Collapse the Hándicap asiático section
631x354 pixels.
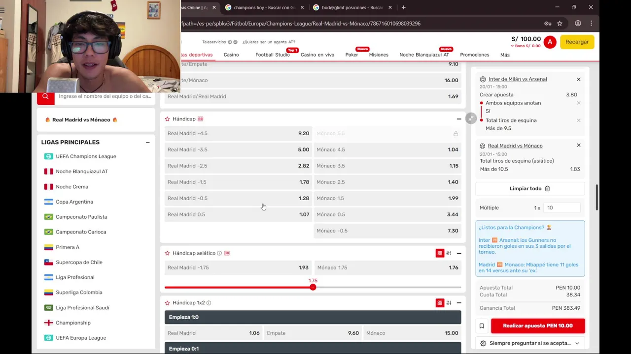pyautogui.click(x=459, y=253)
